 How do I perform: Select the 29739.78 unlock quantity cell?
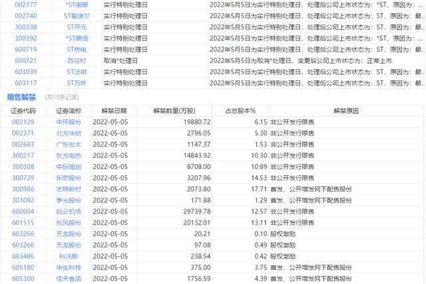pos(197,212)
